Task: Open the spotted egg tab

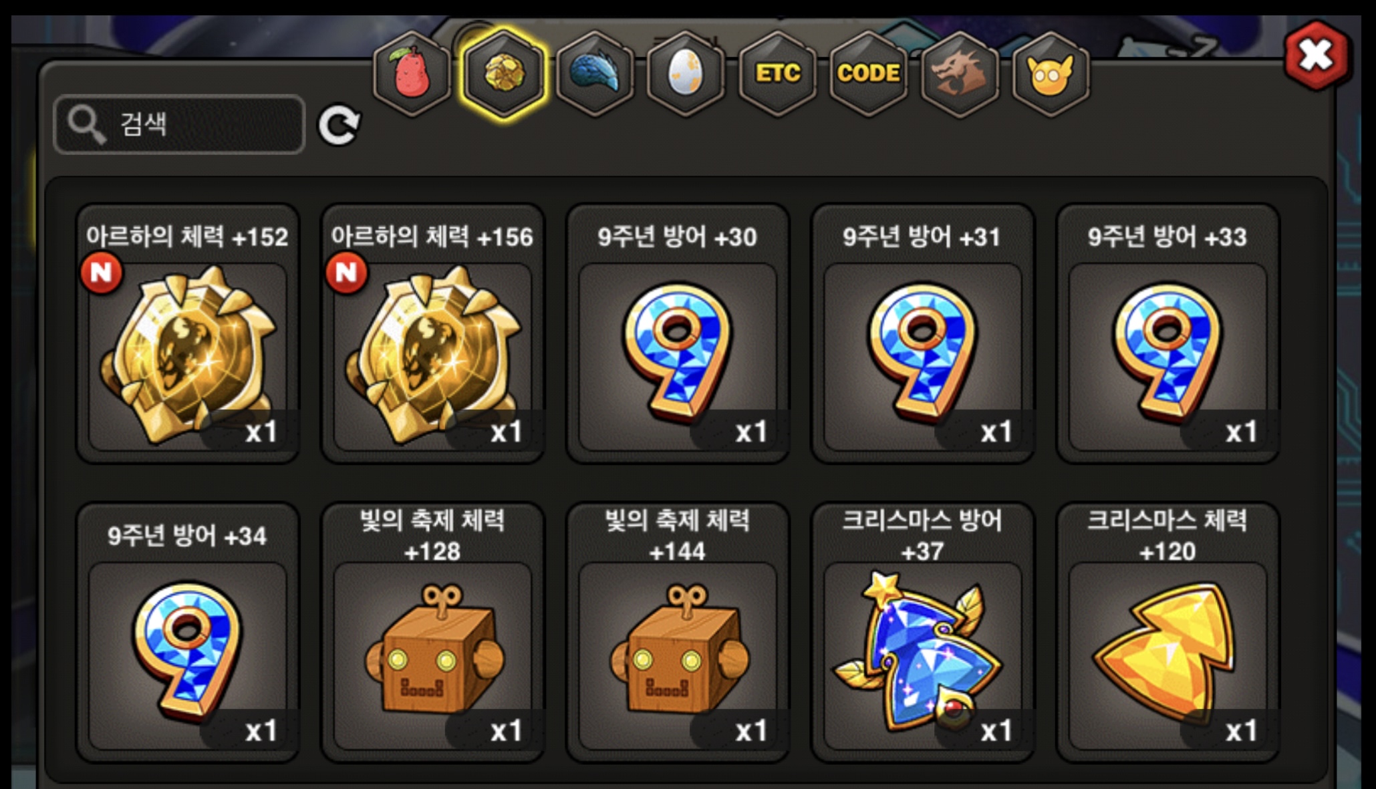Action: 686,73
